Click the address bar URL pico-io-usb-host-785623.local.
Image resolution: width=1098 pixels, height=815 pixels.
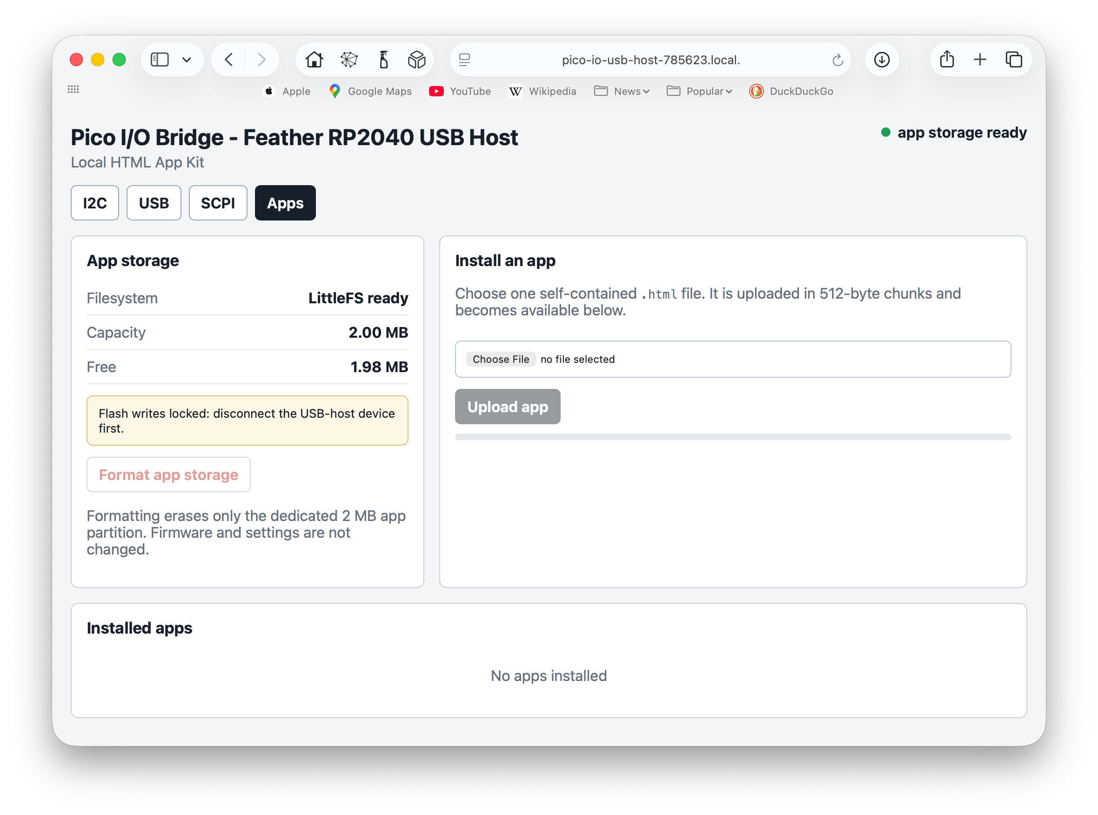(x=651, y=60)
